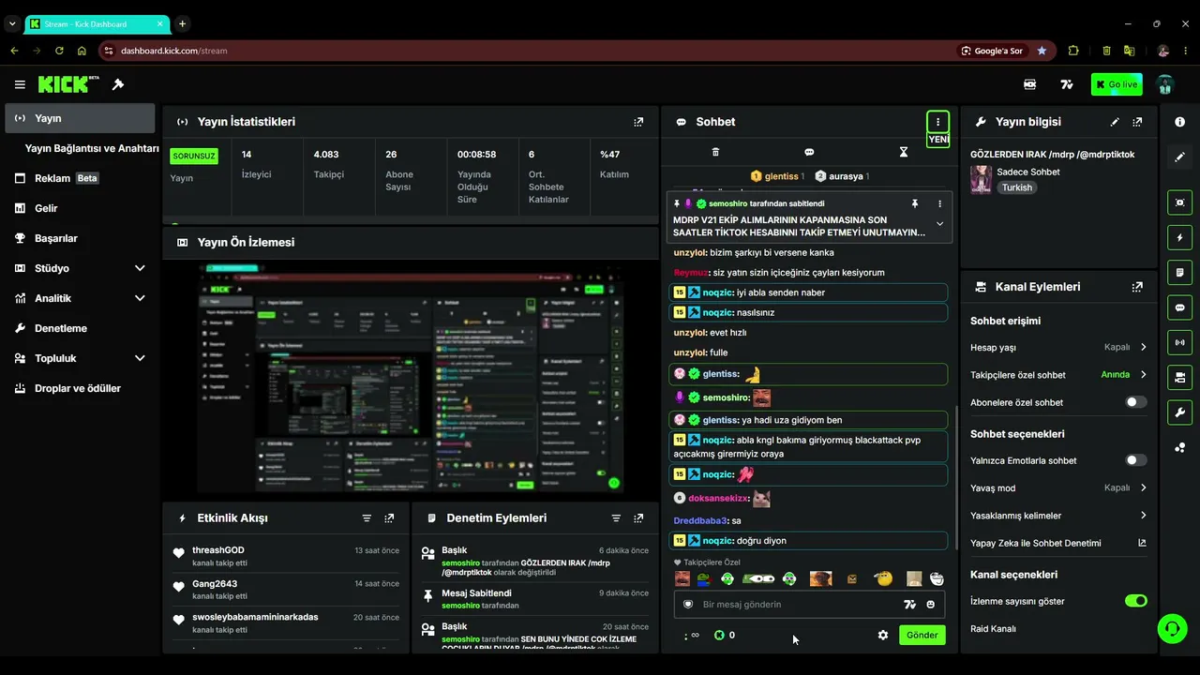Bookmark this page with the star icon
This screenshot has height=675, width=1200.
(1042, 51)
